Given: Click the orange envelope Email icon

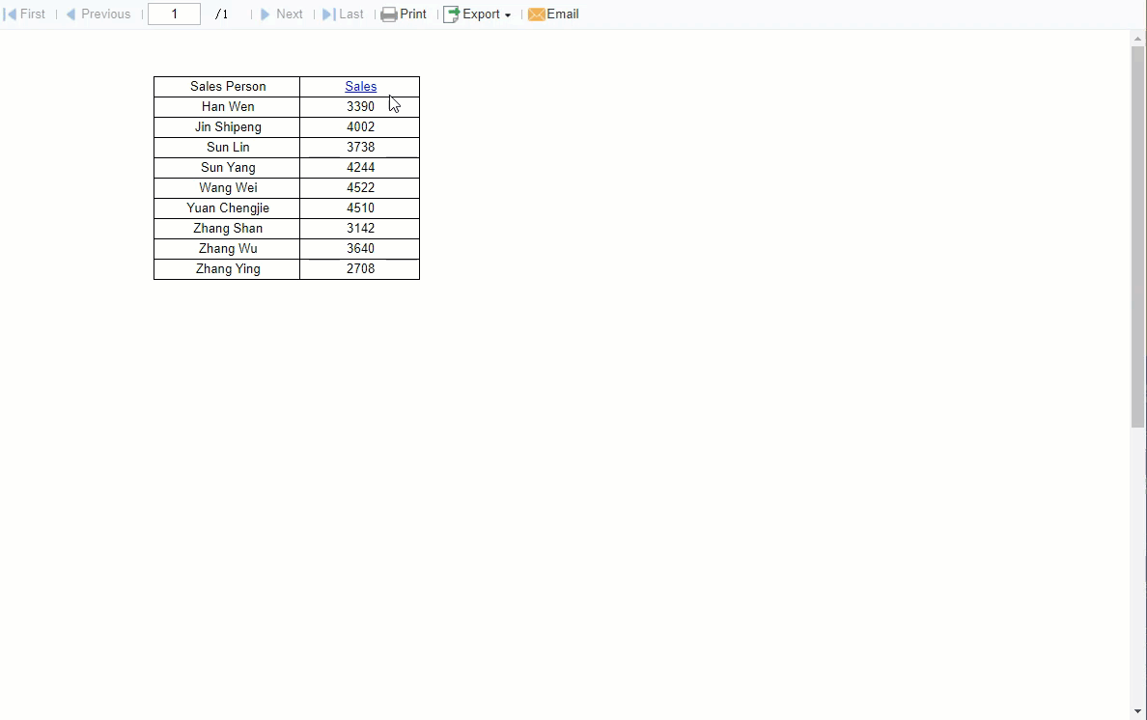Looking at the screenshot, I should pos(537,14).
